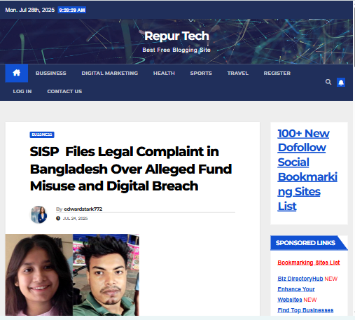Click the notification bell icon
The image size is (355, 320).
point(341,83)
